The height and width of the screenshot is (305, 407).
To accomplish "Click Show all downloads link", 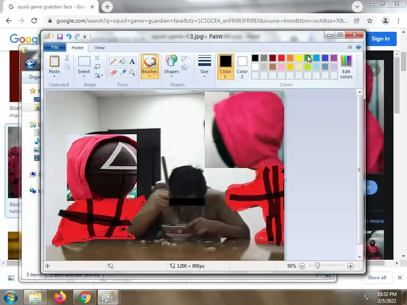I will click(377, 278).
